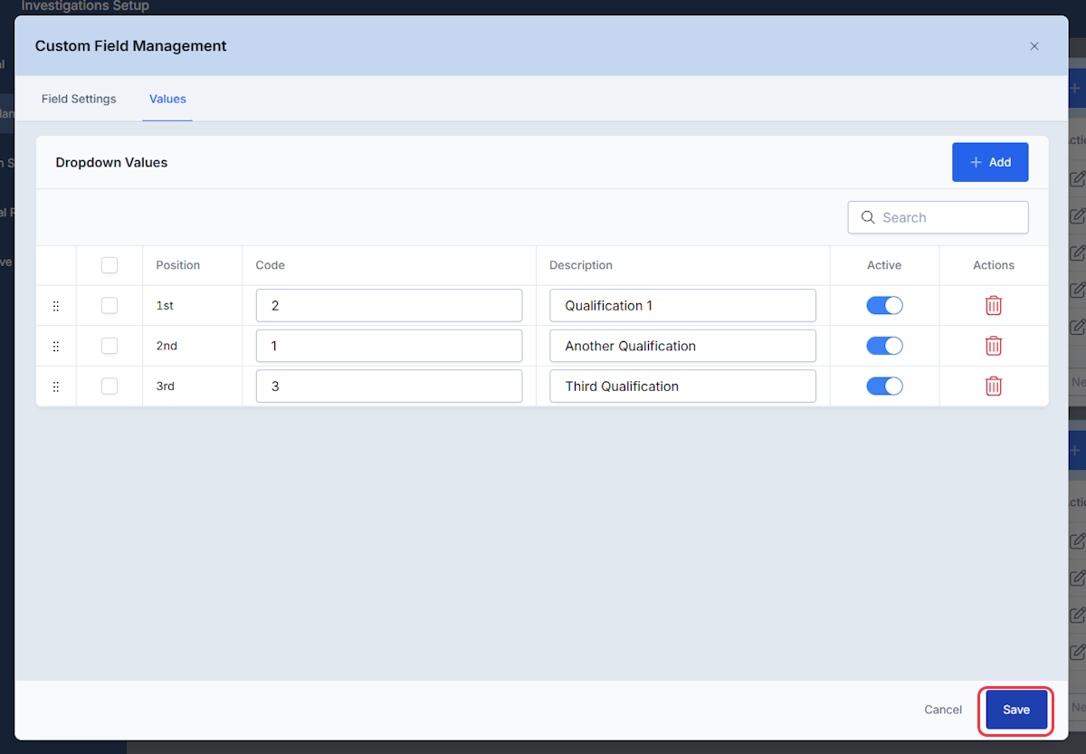Edit the Code field containing 3
The width and height of the screenshot is (1086, 754).
389,387
